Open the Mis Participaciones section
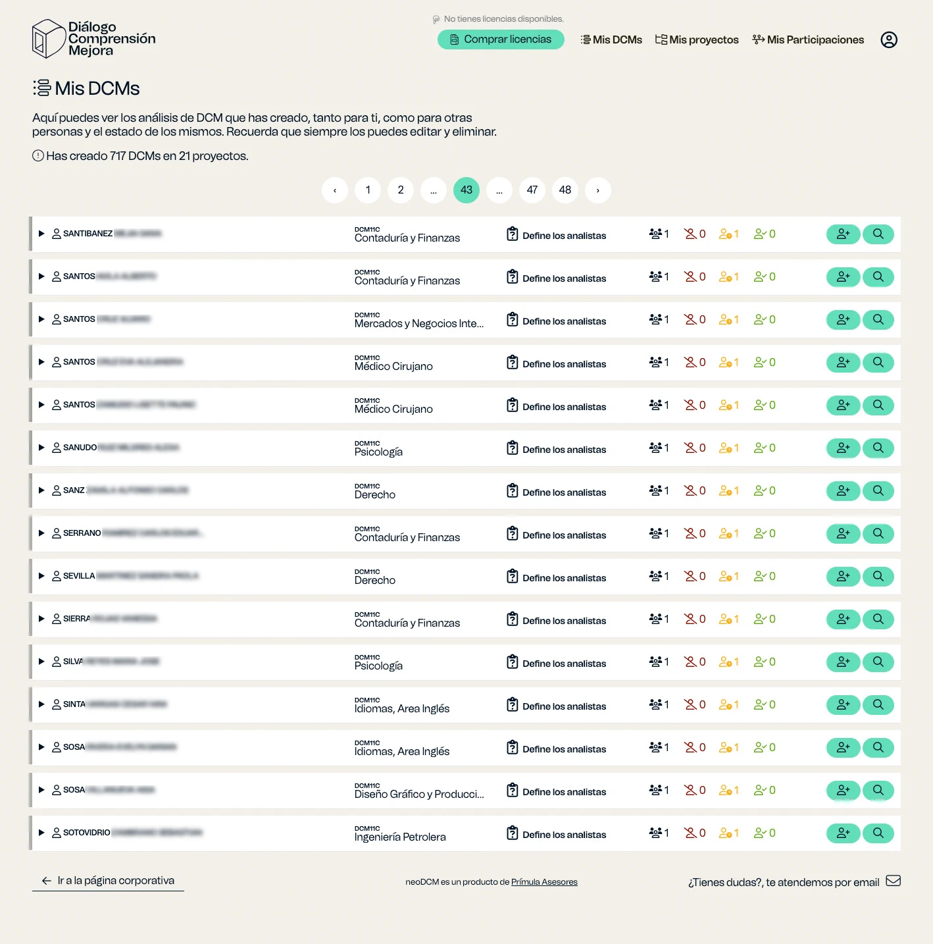This screenshot has width=933, height=944. pos(808,39)
